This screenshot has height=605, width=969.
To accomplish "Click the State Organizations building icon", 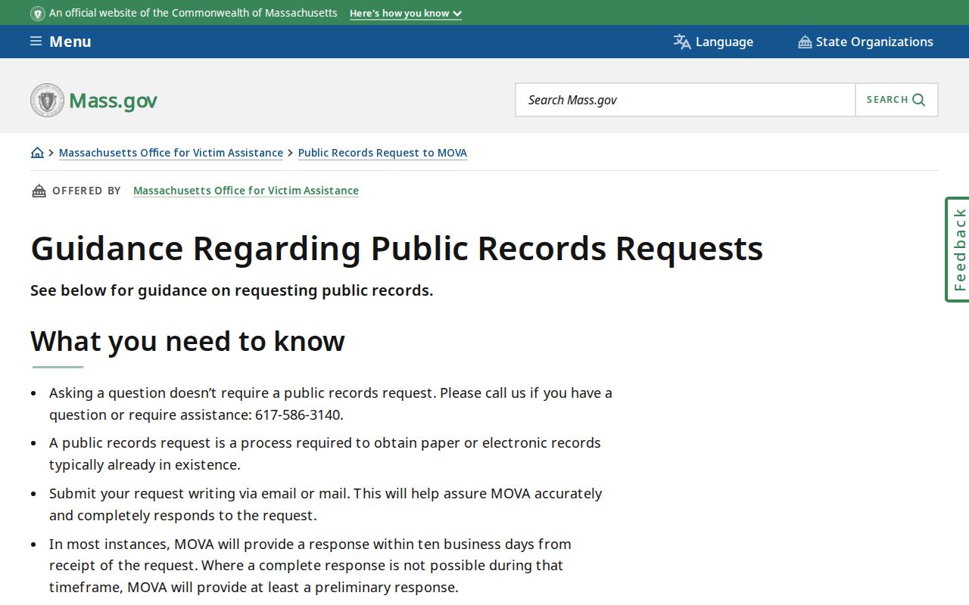I will (805, 42).
